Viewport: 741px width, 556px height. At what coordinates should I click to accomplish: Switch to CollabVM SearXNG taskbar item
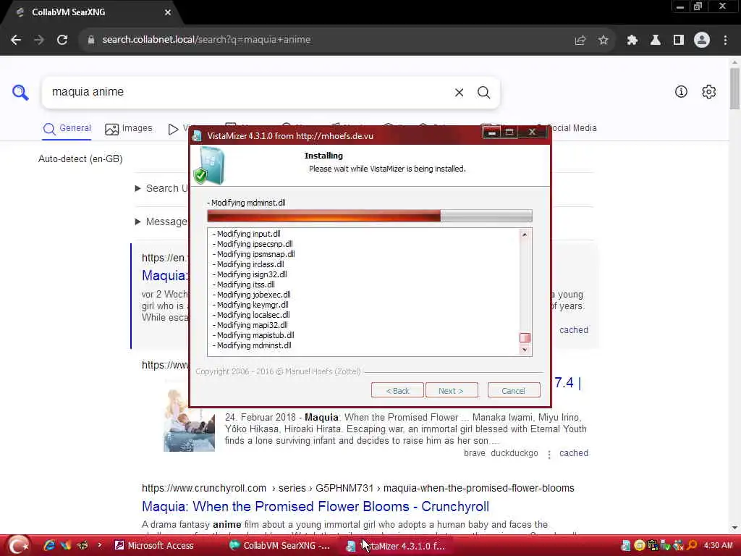click(x=280, y=545)
